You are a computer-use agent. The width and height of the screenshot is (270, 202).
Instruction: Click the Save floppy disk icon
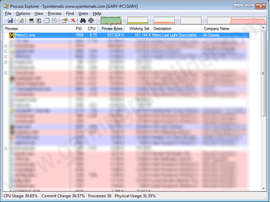(x=10, y=21)
